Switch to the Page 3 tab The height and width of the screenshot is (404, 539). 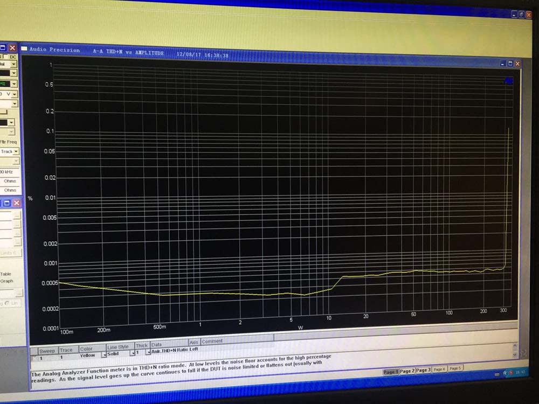[423, 370]
